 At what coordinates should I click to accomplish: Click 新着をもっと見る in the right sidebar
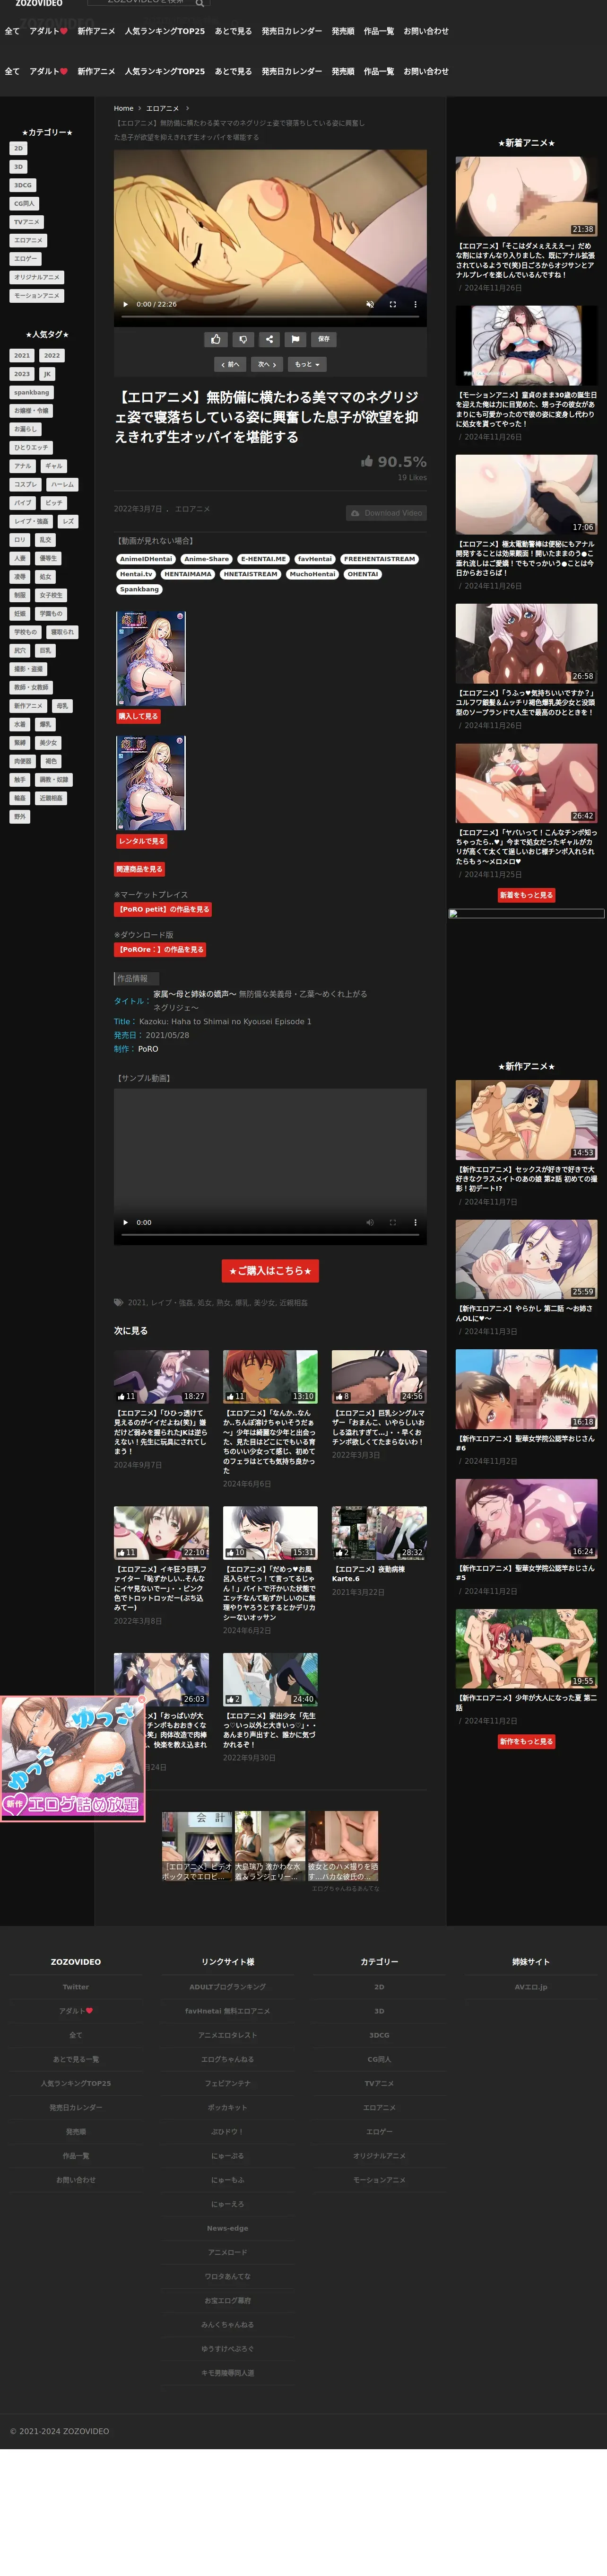[x=526, y=895]
